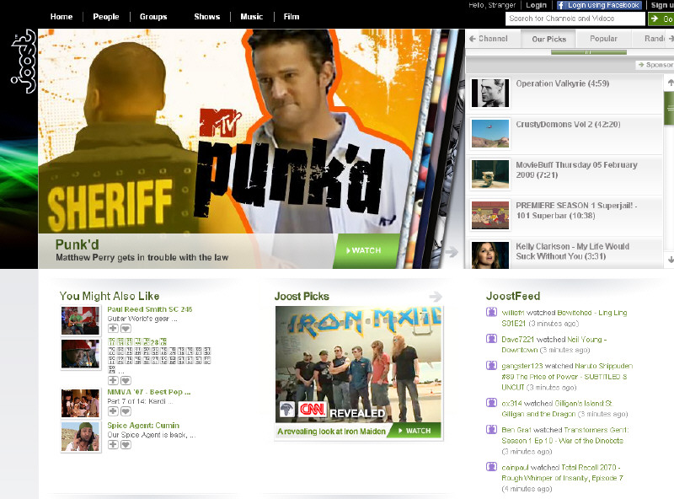
Task: Click the user icon beside willem's feed entry
Action: pos(491,312)
